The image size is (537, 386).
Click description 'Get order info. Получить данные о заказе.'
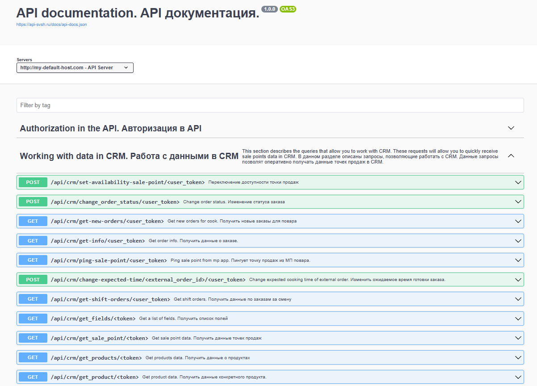click(x=193, y=241)
